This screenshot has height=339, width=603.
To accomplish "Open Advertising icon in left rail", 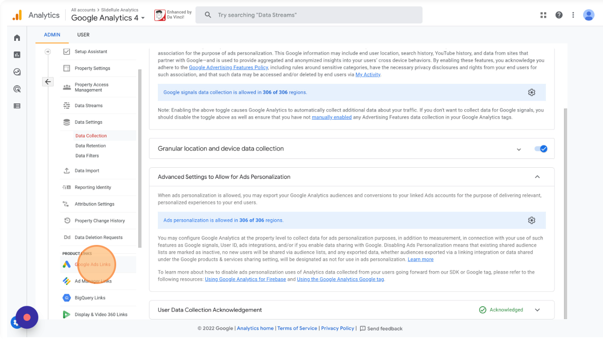I will point(17,89).
